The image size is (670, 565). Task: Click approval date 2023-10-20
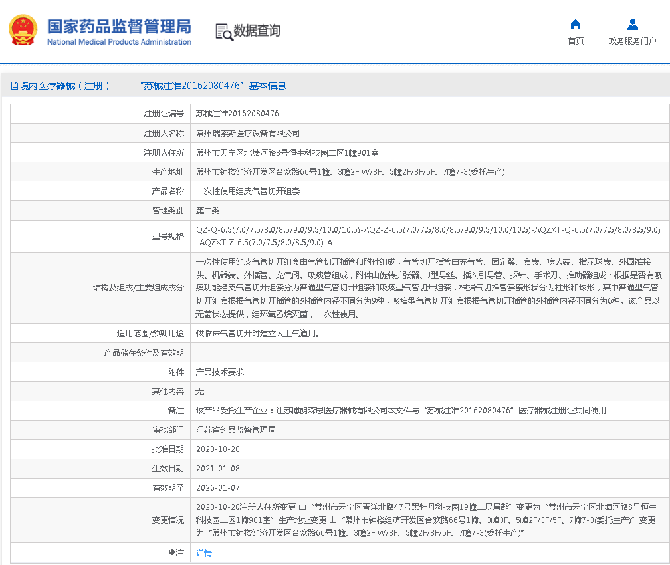pos(218,449)
